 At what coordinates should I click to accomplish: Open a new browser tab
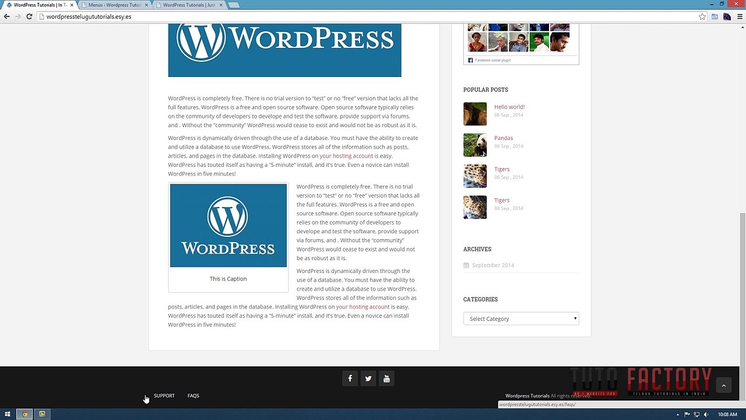click(234, 5)
